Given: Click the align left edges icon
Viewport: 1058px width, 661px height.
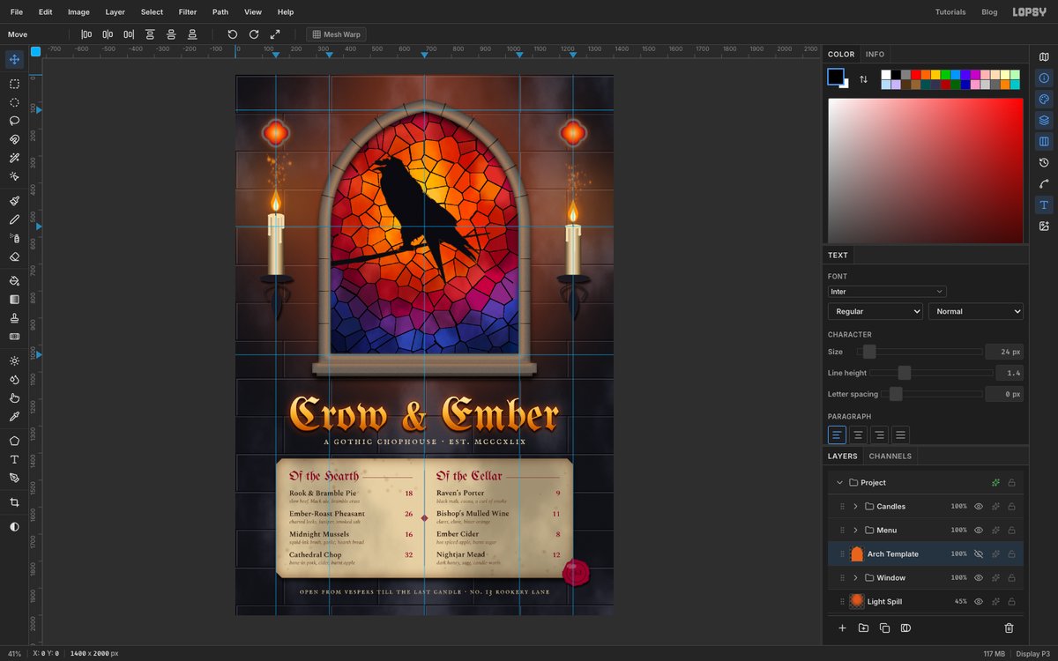Looking at the screenshot, I should pyautogui.click(x=86, y=34).
